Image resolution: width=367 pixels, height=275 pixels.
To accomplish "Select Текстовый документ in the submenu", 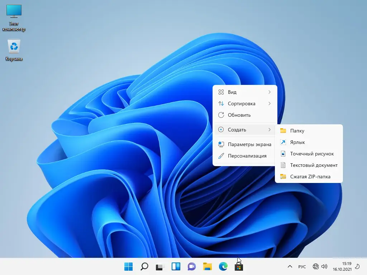I will [x=314, y=165].
